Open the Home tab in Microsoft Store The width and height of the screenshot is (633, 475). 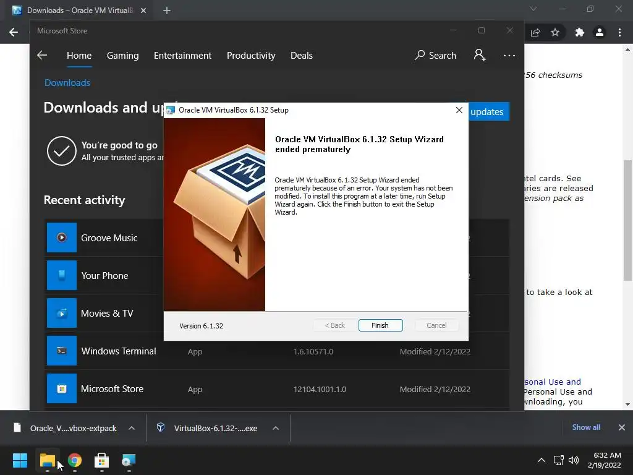pyautogui.click(x=79, y=55)
